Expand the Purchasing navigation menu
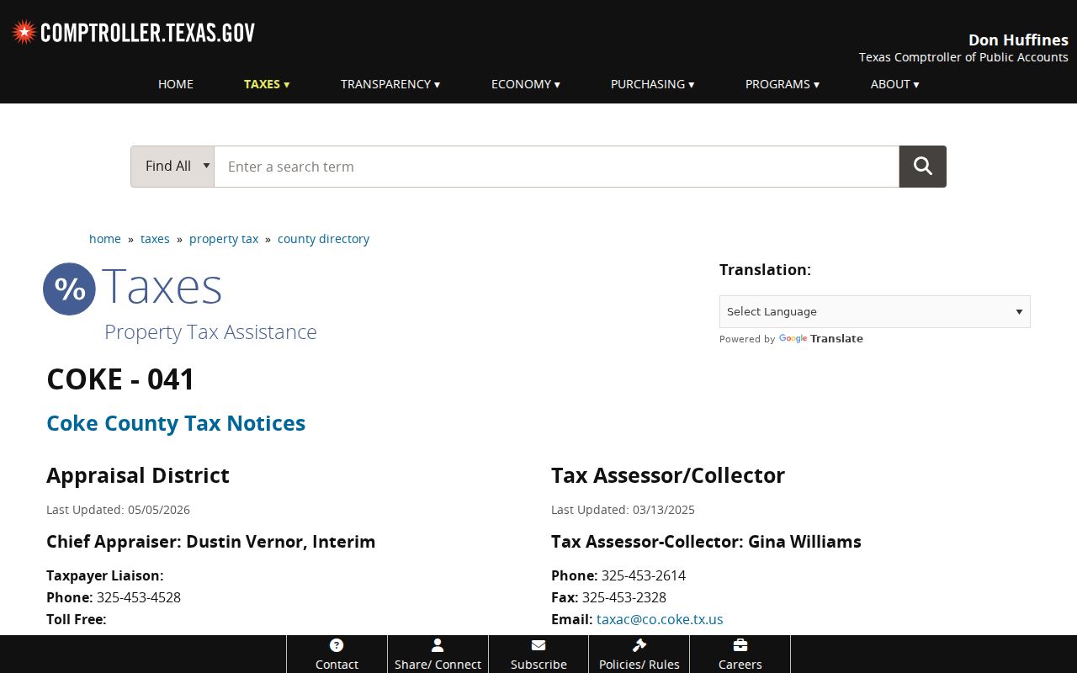The height and width of the screenshot is (673, 1077). tap(653, 84)
